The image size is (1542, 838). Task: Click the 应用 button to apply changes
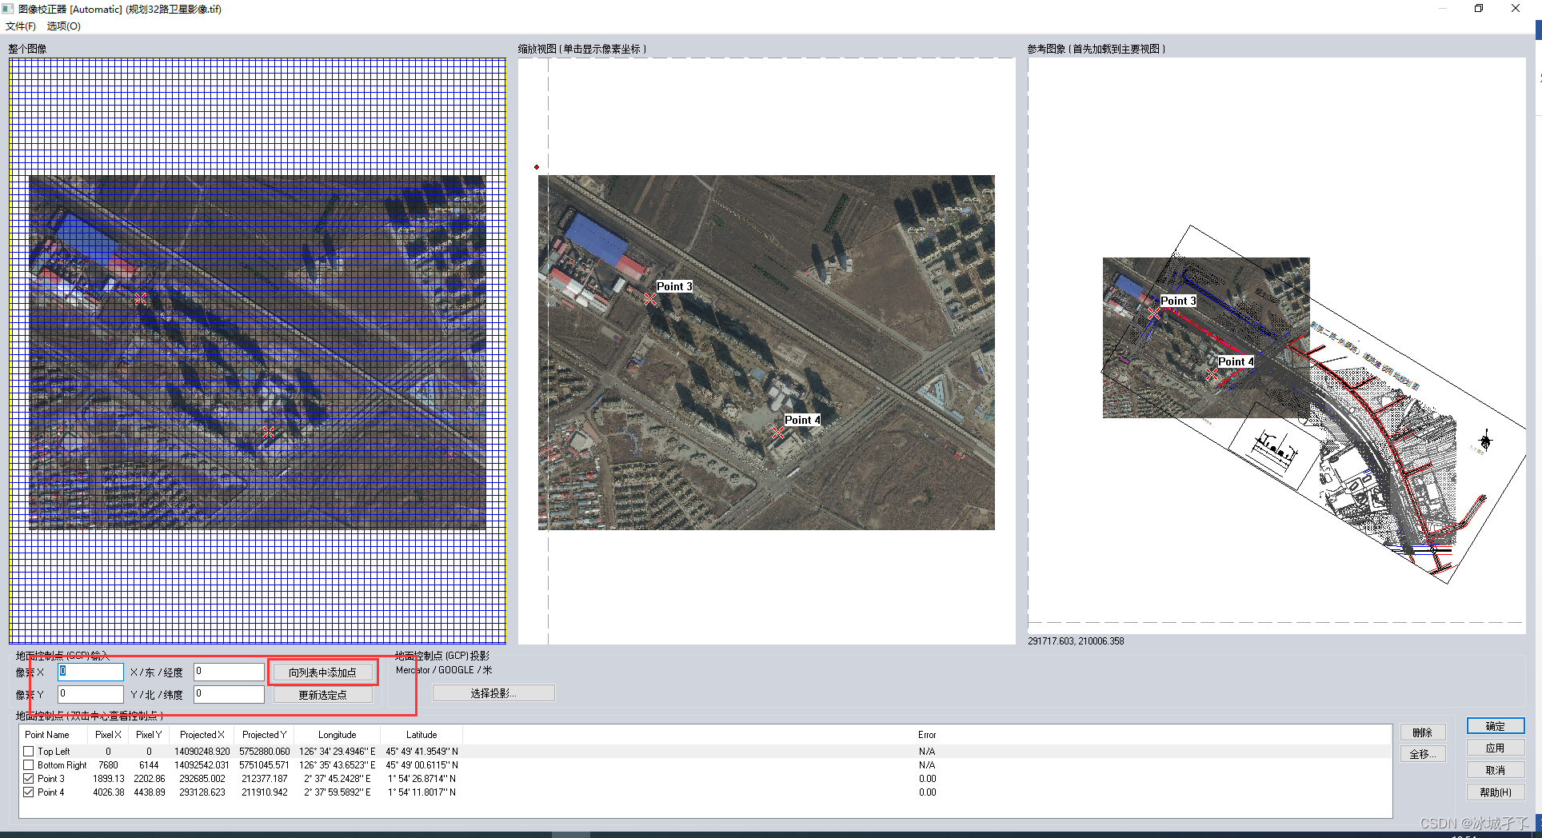[1495, 748]
